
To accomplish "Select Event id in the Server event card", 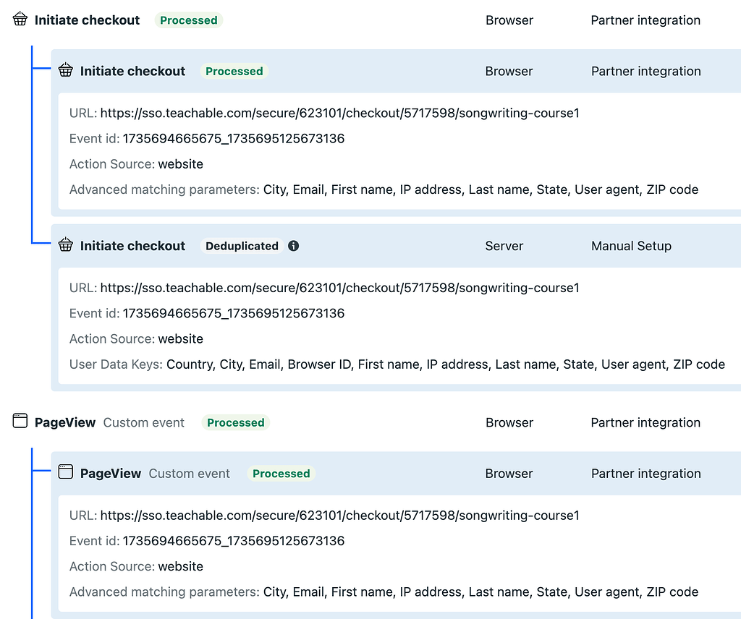I will point(233,313).
